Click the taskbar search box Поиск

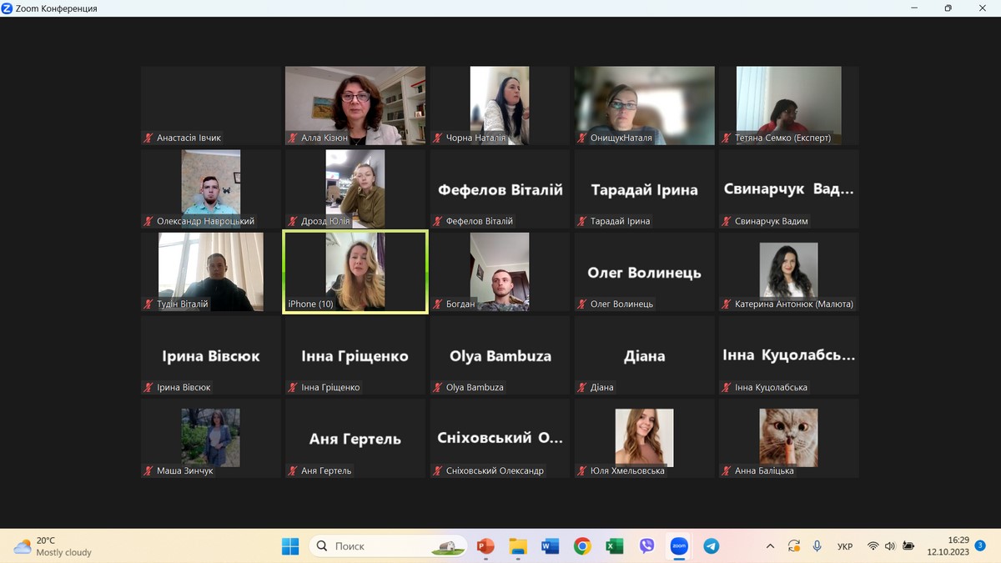(388, 546)
